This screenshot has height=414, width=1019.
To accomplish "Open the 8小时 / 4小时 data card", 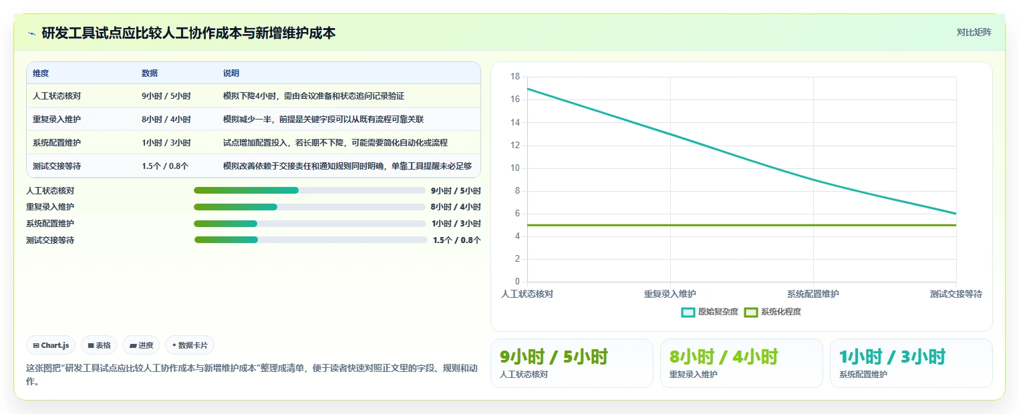I will (x=742, y=363).
